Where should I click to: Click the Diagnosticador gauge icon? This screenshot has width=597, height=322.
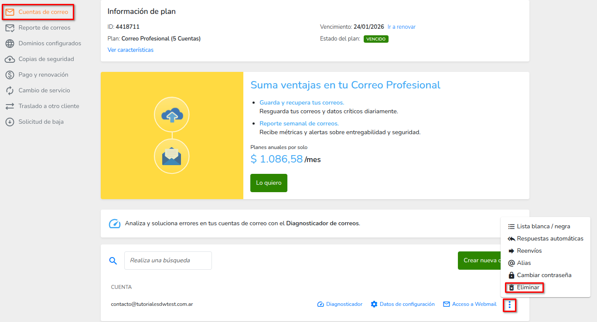(x=321, y=304)
